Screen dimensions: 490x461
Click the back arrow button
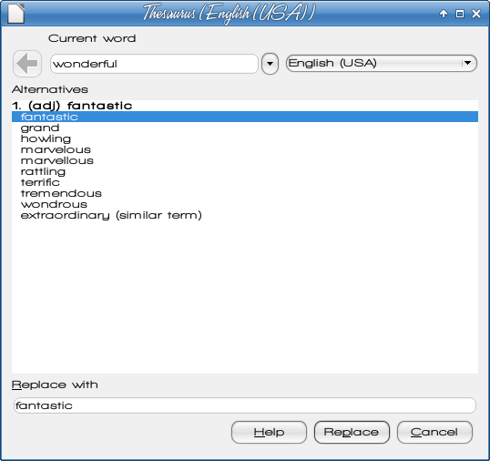pyautogui.click(x=27, y=64)
